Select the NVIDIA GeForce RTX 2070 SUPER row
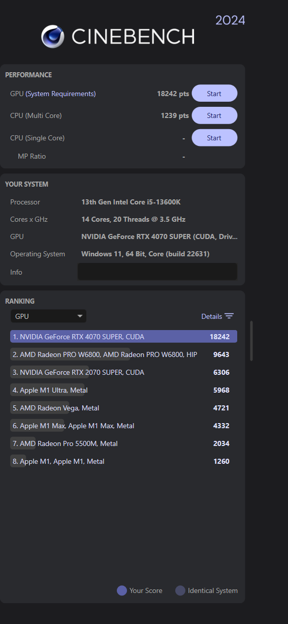The image size is (288, 624). [x=123, y=372]
